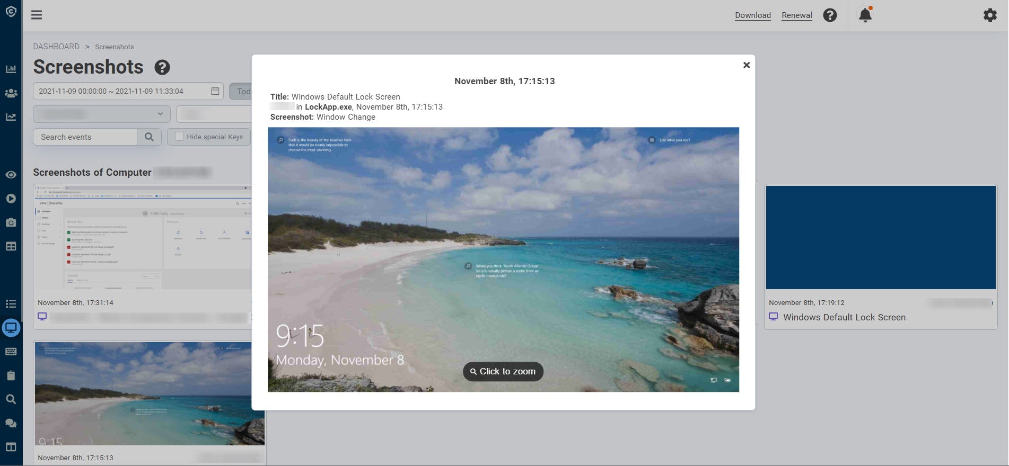The width and height of the screenshot is (1009, 466).
Task: Click the Screenshots of Computer heading
Action: [x=92, y=172]
